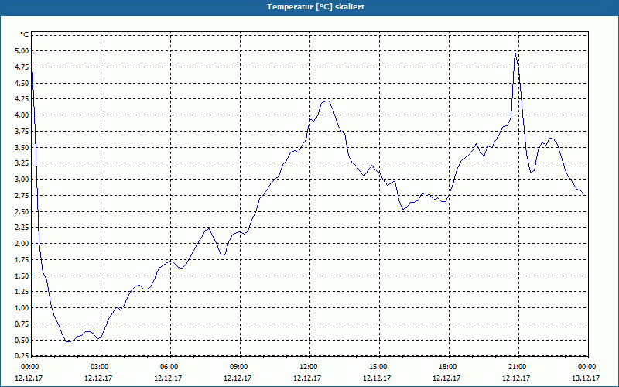619x387 pixels.
Task: Click the 0,75 y-axis label
Action: tap(22, 324)
